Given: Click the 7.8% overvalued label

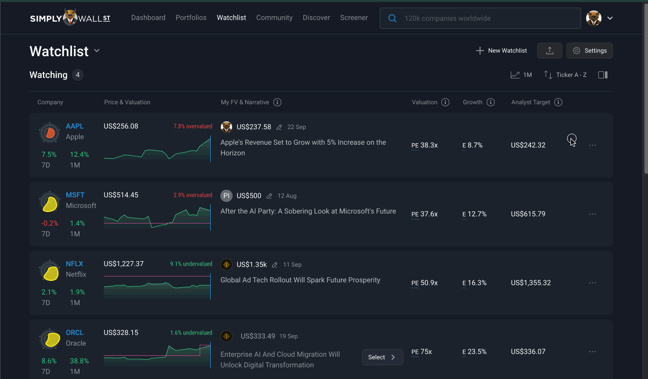Looking at the screenshot, I should pos(193,126).
